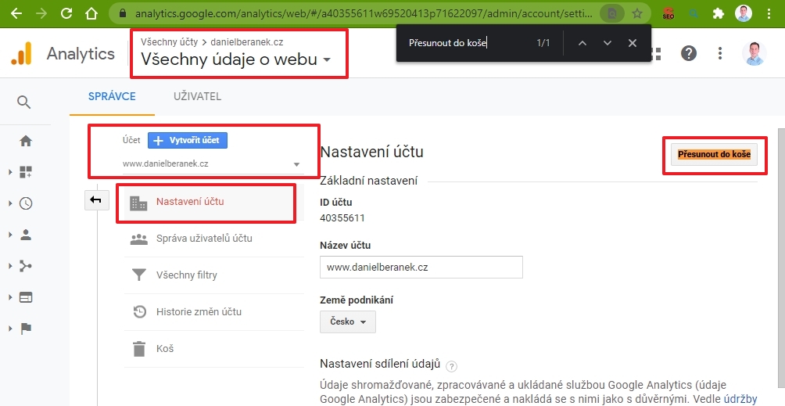The height and width of the screenshot is (406, 785).
Task: Click the account ID 40355611 text
Action: click(342, 218)
